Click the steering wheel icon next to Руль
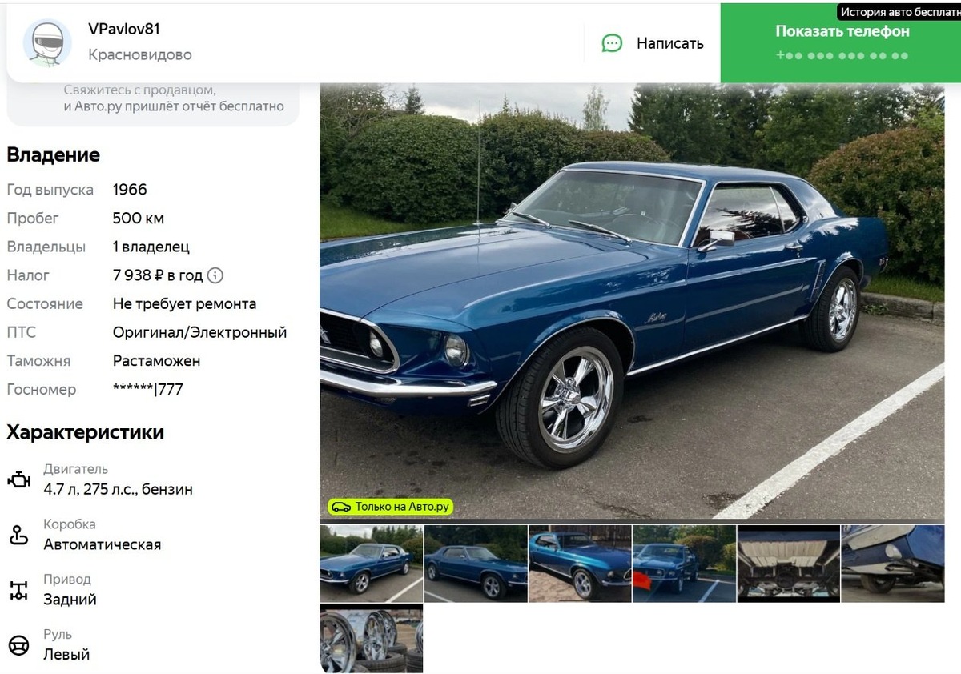961x674 pixels. tap(18, 645)
